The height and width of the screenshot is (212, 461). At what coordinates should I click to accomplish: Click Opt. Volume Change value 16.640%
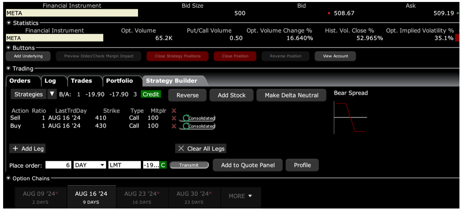(300, 38)
